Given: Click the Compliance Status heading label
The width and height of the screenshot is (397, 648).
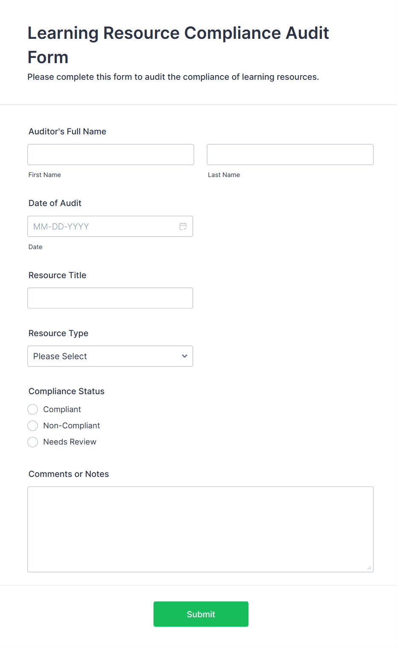Looking at the screenshot, I should coord(67,391).
